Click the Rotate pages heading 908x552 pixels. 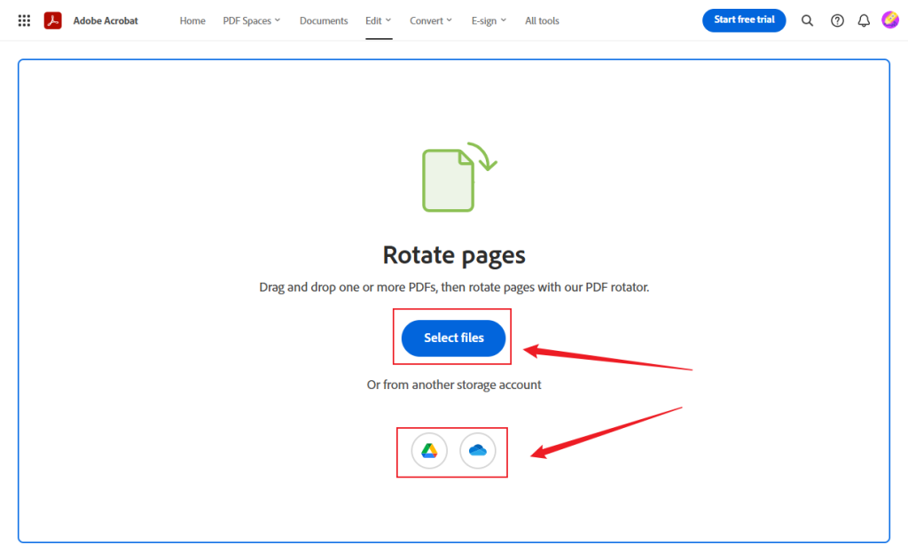pyautogui.click(x=454, y=254)
